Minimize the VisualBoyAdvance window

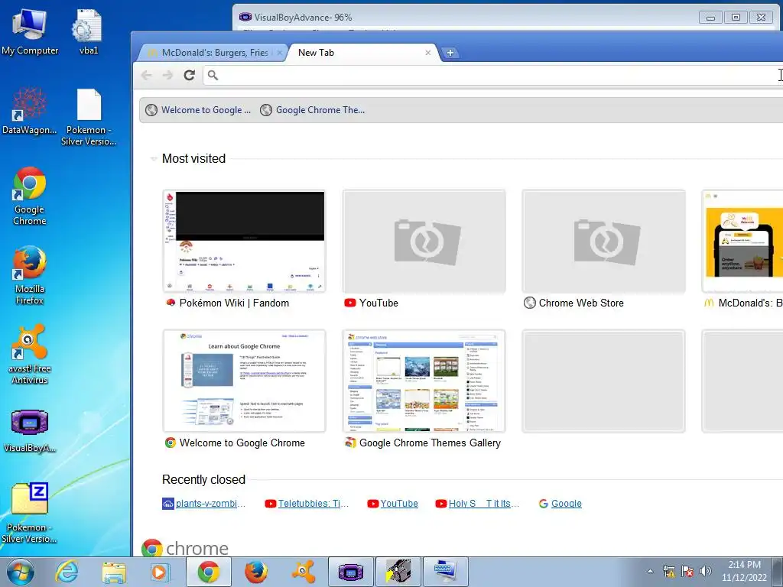click(x=710, y=18)
